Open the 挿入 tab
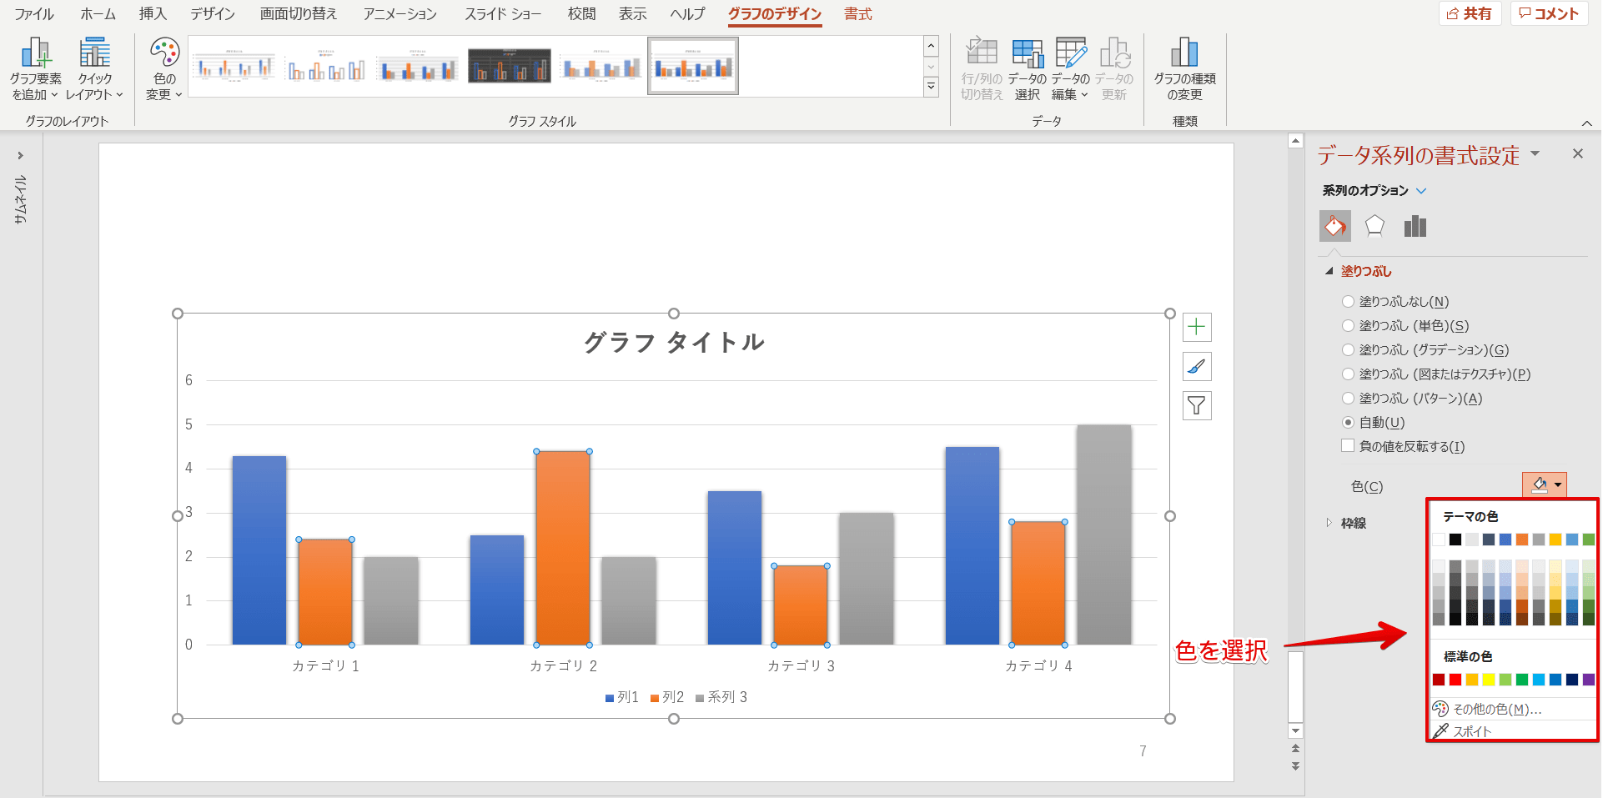The height and width of the screenshot is (798, 1603). tap(153, 14)
